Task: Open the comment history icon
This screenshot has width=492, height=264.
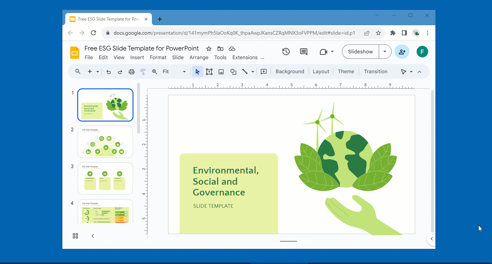Action: (303, 52)
